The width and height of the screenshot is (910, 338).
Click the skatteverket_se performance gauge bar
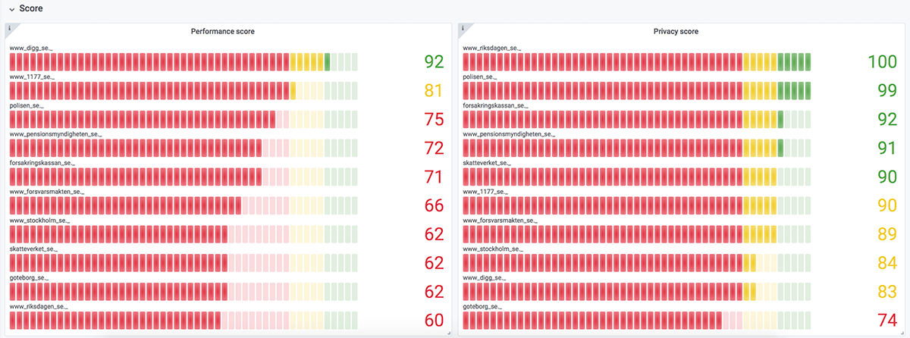[184, 263]
